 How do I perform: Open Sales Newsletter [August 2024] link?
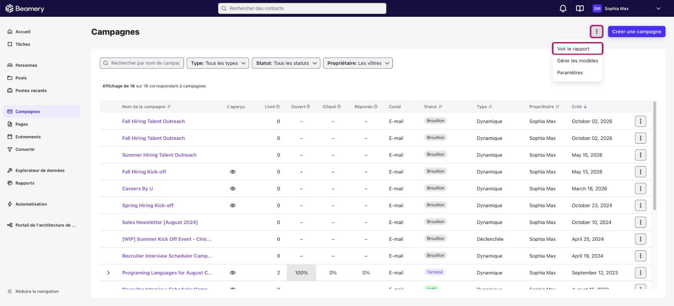160,222
